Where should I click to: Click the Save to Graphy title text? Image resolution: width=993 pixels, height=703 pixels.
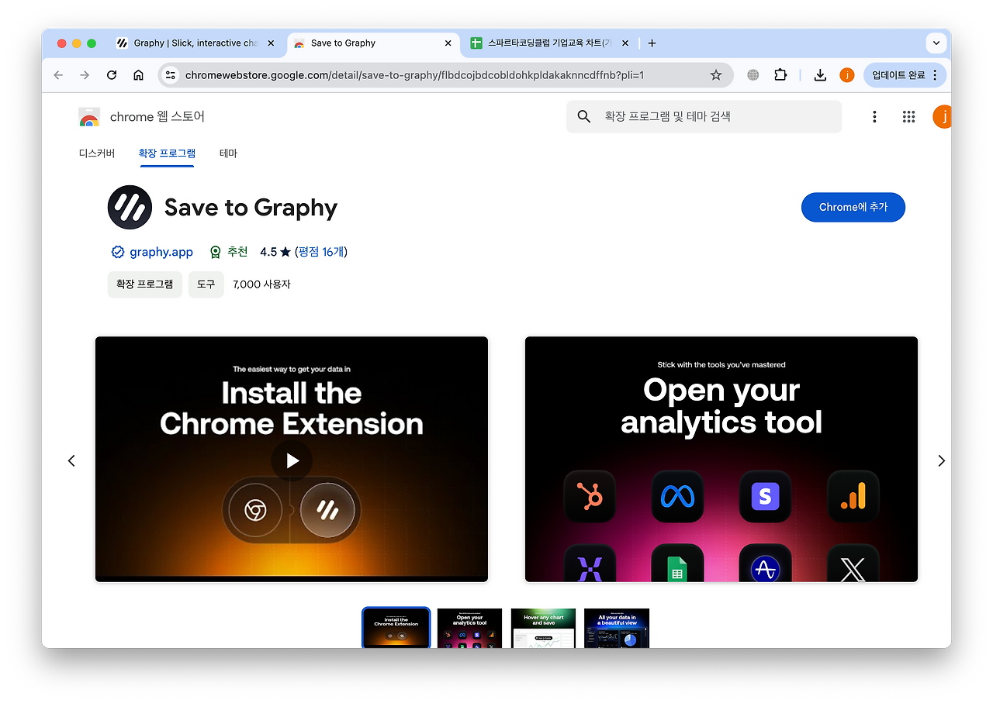251,208
